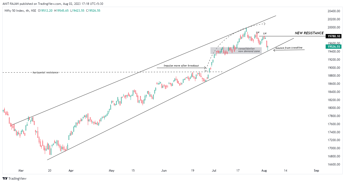Select the Jul date on time axis
The height and width of the screenshot is (183, 345).
pos(214,171)
